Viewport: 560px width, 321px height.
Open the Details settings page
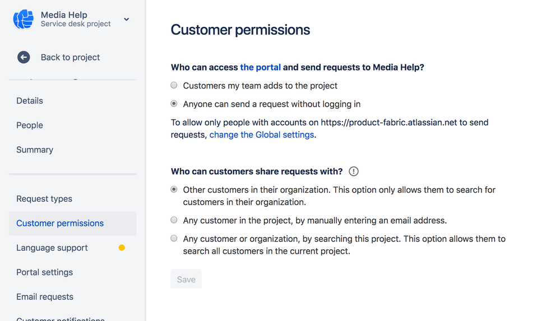pyautogui.click(x=30, y=101)
